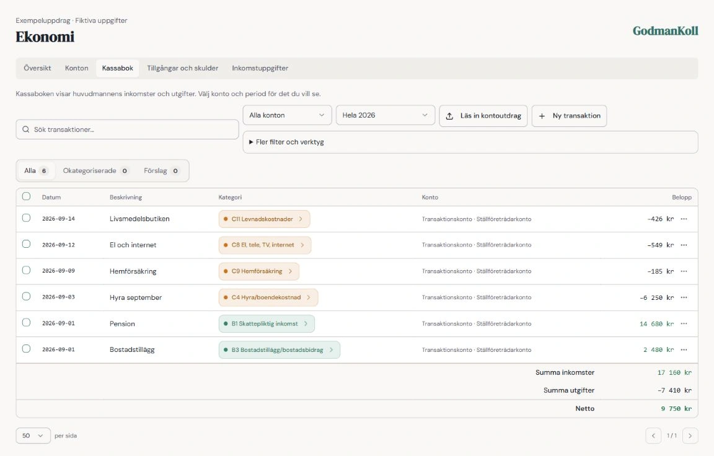
Task: Switch to the Konton tab
Action: (76, 68)
